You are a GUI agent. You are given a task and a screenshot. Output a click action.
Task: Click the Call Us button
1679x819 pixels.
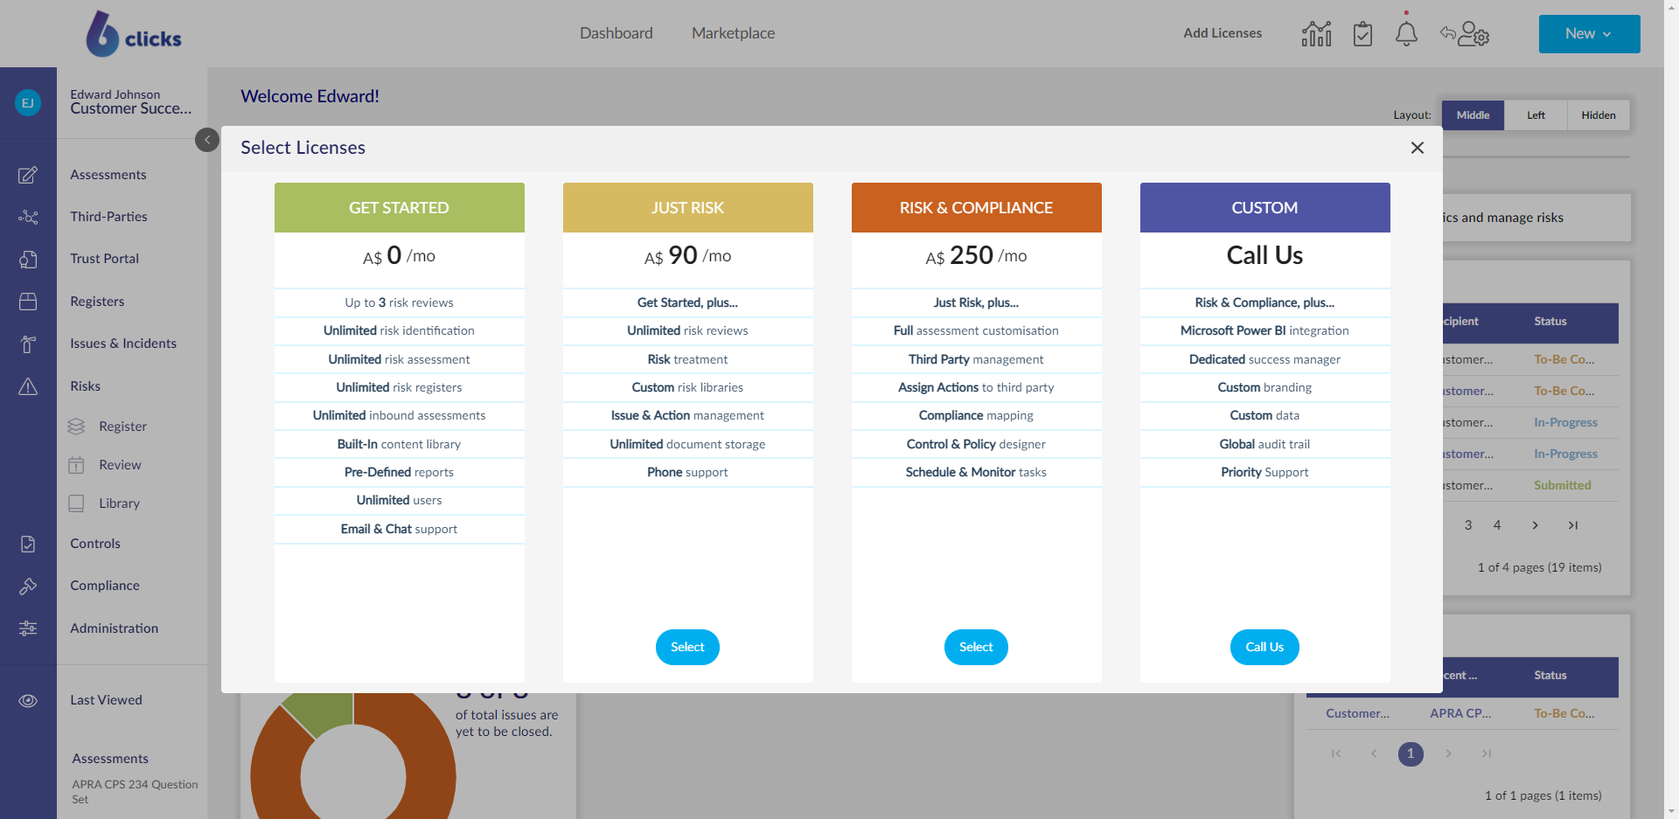1264,647
